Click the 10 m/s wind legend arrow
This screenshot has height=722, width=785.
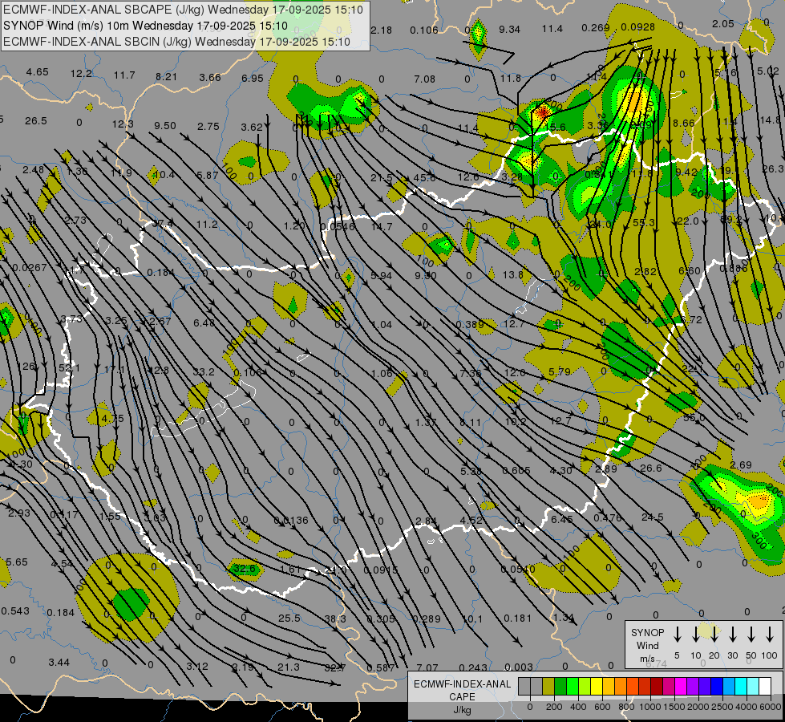click(695, 635)
